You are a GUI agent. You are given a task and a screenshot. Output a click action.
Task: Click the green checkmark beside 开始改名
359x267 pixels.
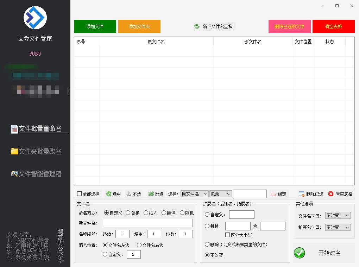299,253
